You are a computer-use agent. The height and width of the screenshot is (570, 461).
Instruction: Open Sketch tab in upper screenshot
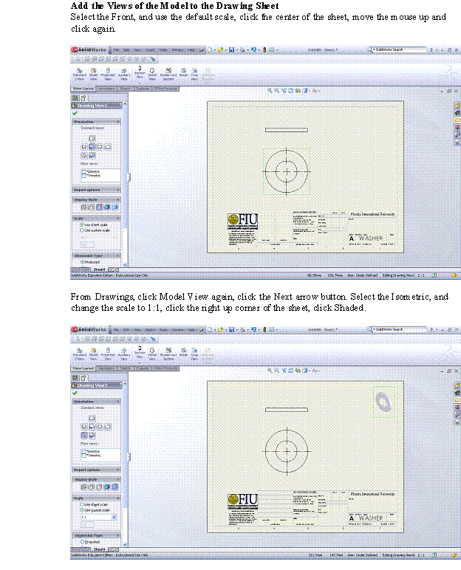(x=125, y=89)
